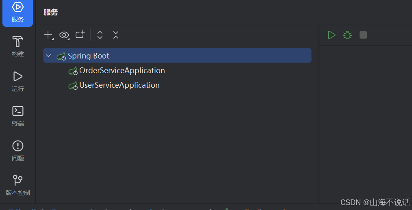Click the Add Service plus button
This screenshot has height=210, width=412.
tap(49, 35)
